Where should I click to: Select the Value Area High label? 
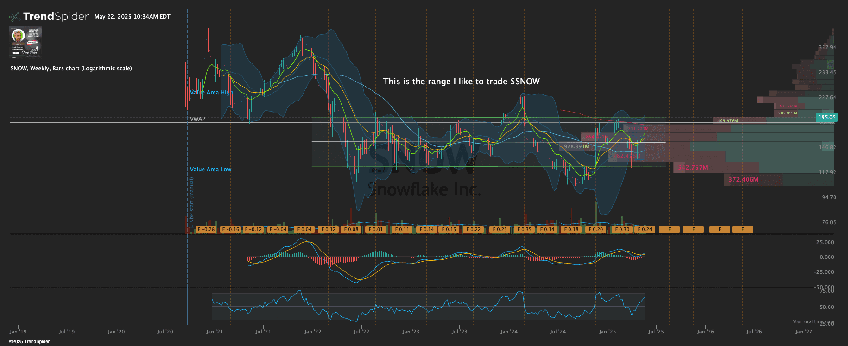[211, 93]
